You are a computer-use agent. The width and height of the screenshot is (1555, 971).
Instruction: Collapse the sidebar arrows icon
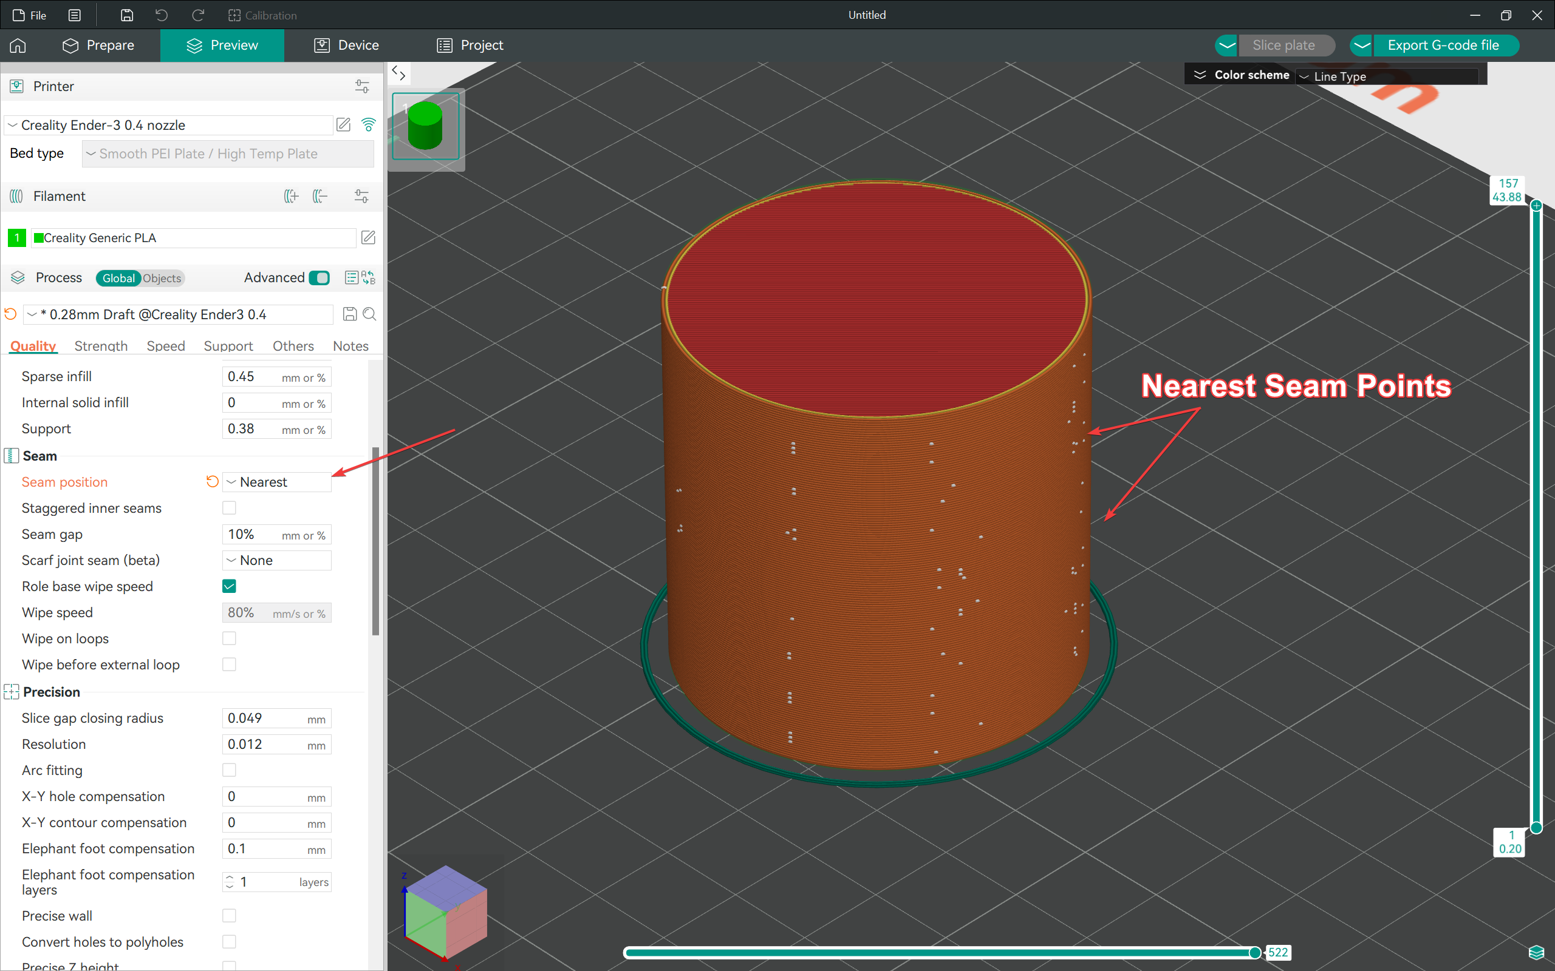pyautogui.click(x=398, y=73)
